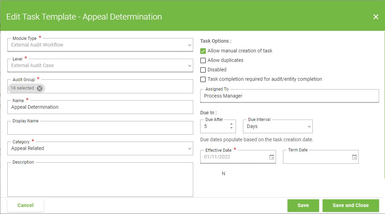
Task: Select the Assigned To field showing Process Manager
Action: (x=289, y=96)
